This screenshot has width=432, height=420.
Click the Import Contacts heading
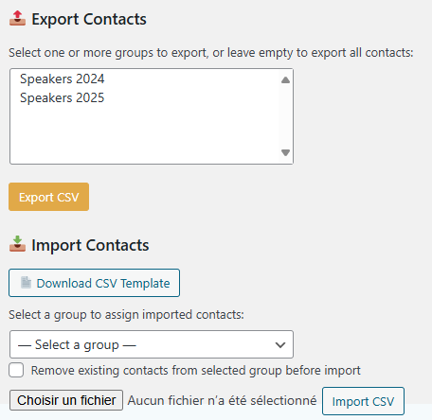(x=90, y=245)
